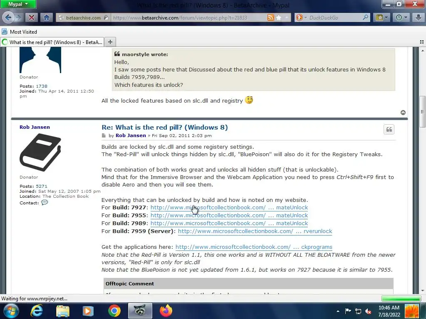
Task: Open the bookmarks menu button
Action: (x=381, y=17)
